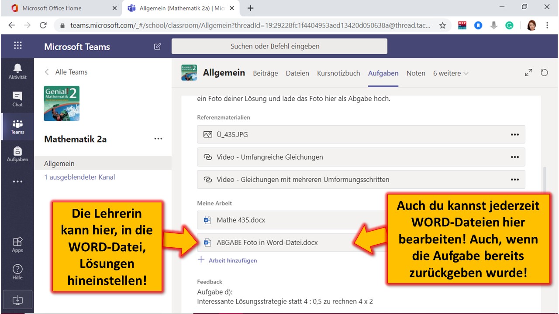Click the search or command box
Screen dimensions: 559x314
tap(279, 46)
